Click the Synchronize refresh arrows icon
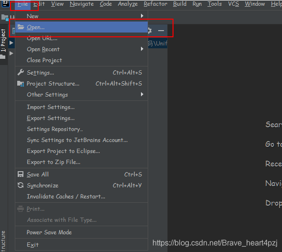The height and width of the screenshot is (252, 282). [21, 185]
